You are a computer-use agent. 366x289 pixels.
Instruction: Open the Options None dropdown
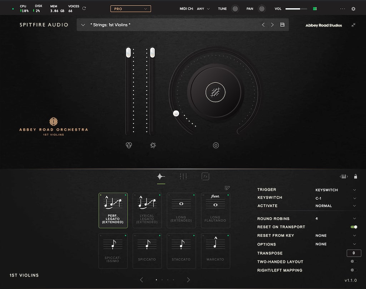335,244
